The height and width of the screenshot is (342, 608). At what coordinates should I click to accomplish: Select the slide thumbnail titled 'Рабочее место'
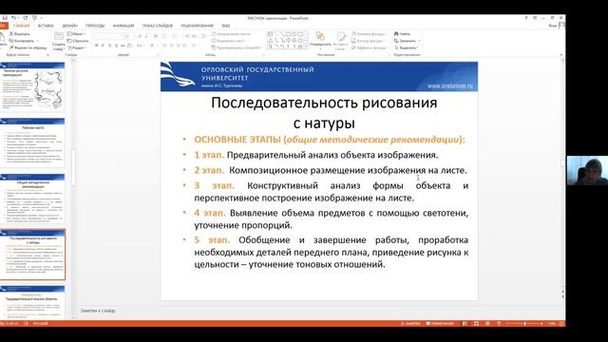pos(32,142)
